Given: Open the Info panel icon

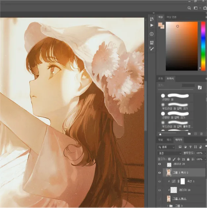Looking at the screenshot, I should click(151, 34).
